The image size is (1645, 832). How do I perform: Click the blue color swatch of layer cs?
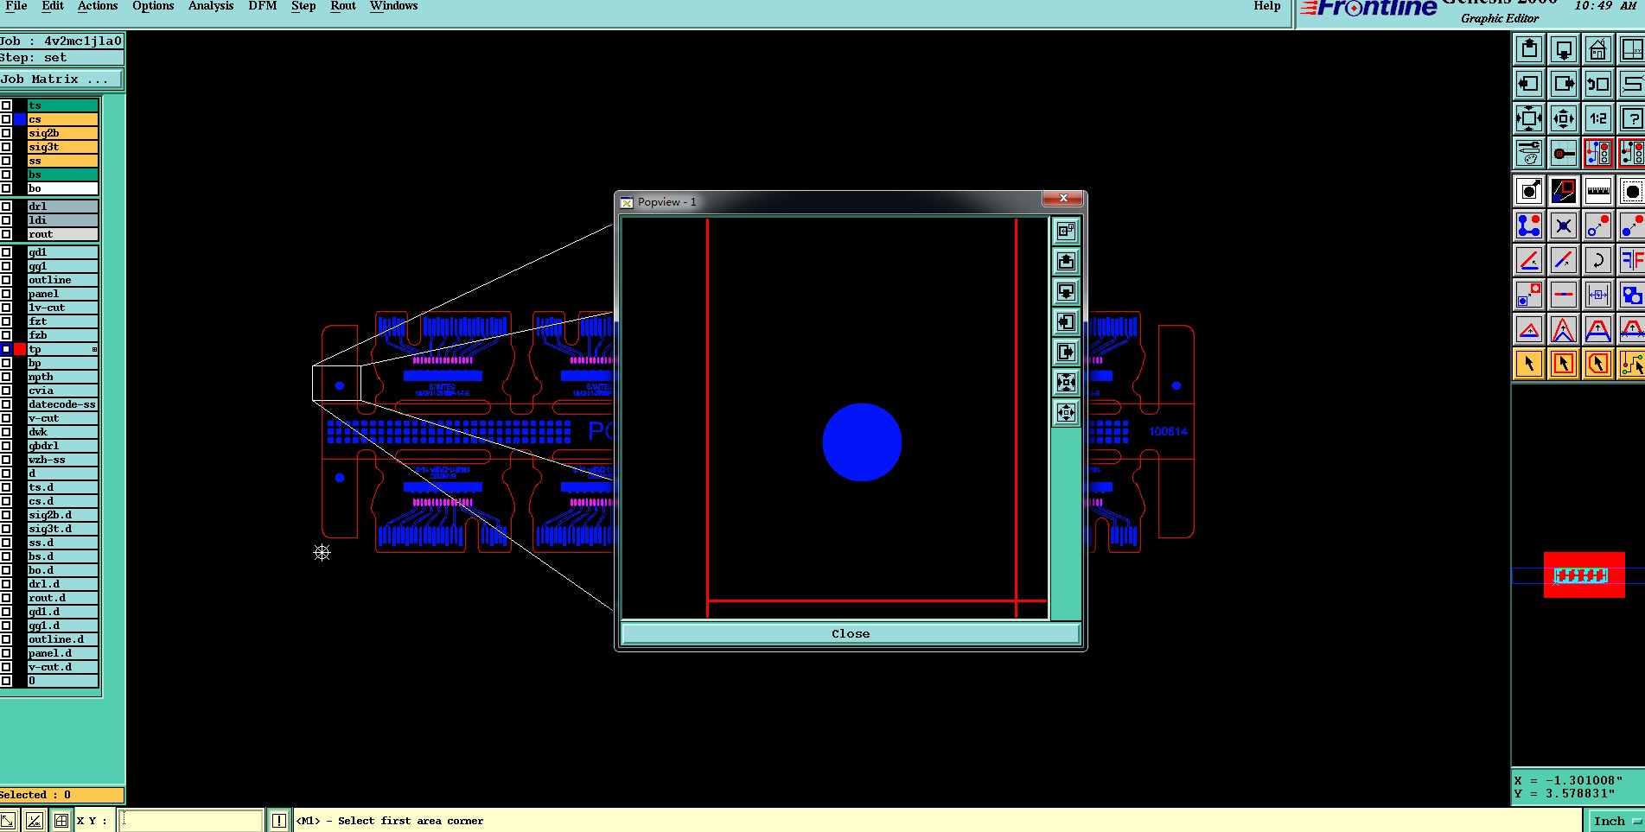point(20,119)
